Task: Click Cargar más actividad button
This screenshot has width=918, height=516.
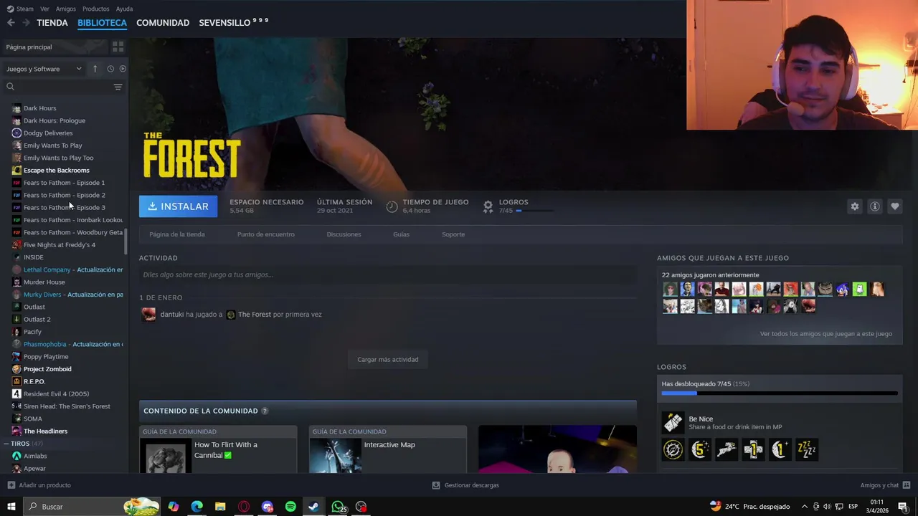Action: 388,359
